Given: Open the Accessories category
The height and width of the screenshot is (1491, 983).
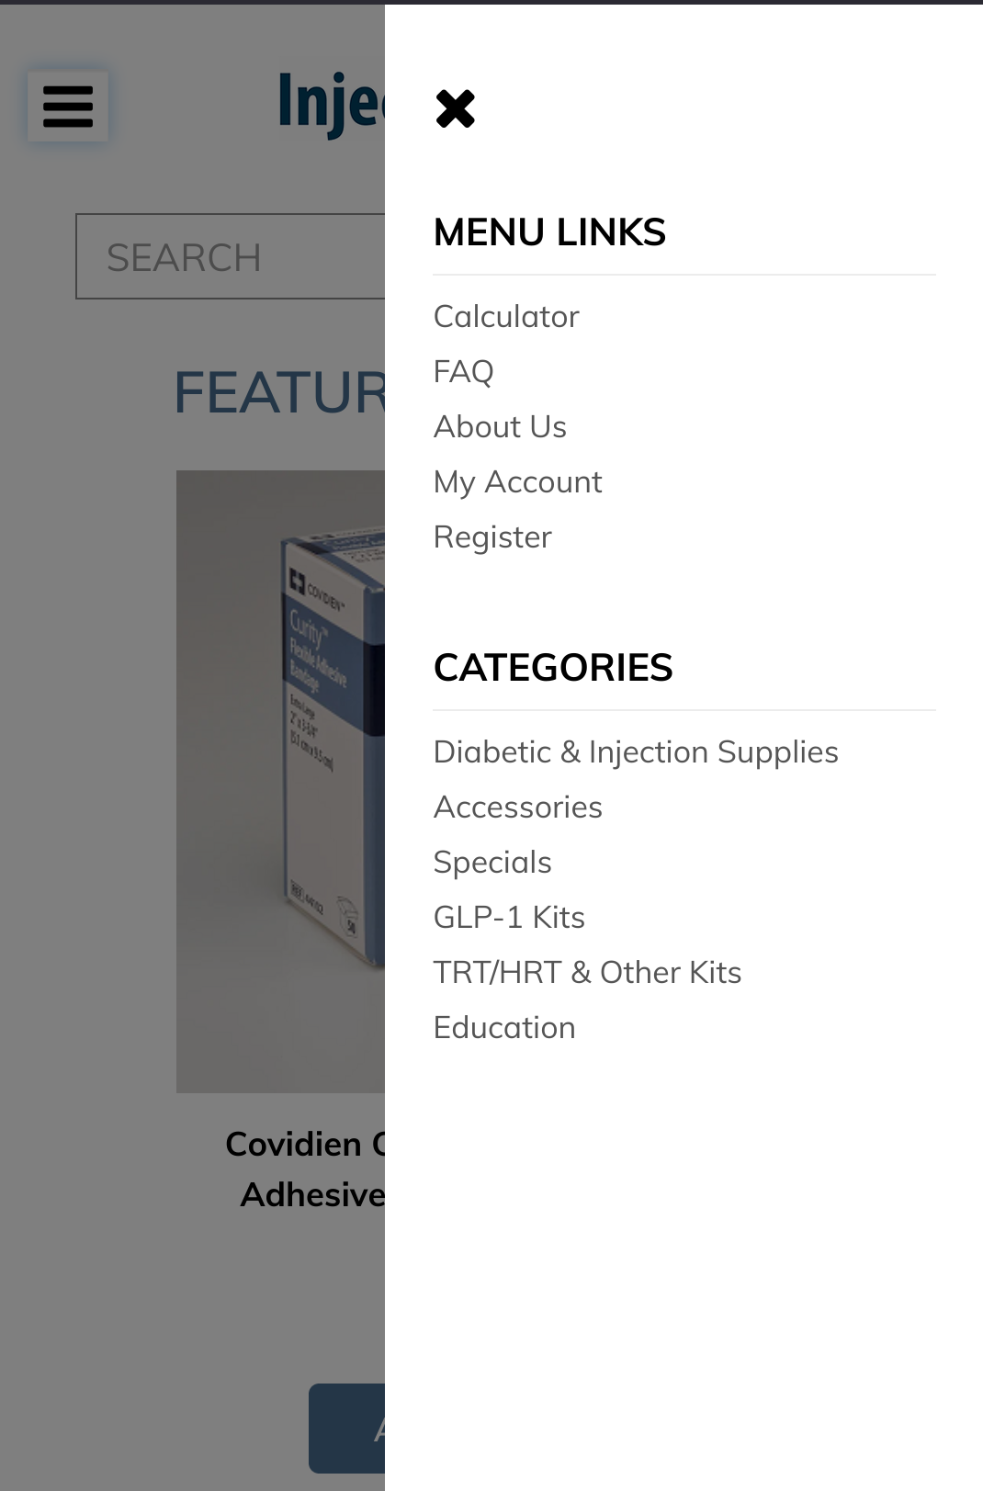Looking at the screenshot, I should tap(517, 808).
